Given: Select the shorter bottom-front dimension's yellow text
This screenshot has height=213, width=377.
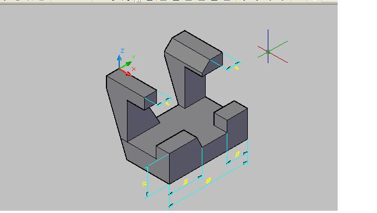Looking at the screenshot, I should tap(185, 182).
